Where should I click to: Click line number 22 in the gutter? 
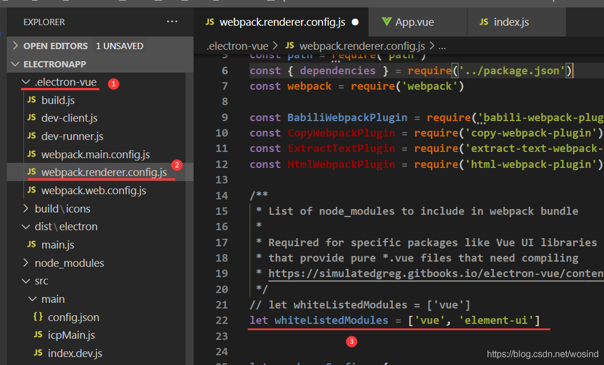click(222, 320)
